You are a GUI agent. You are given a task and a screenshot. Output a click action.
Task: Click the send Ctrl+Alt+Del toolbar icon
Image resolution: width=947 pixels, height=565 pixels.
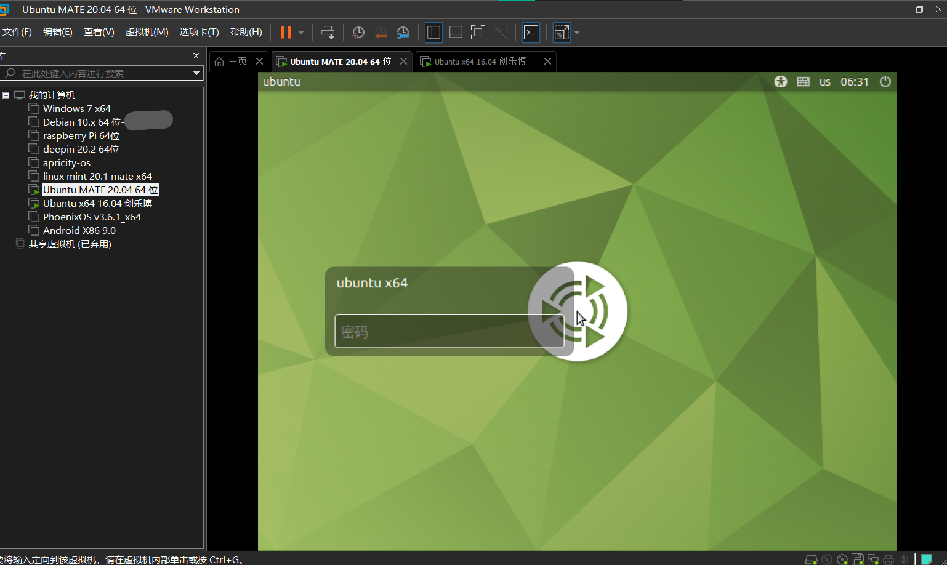tap(328, 33)
